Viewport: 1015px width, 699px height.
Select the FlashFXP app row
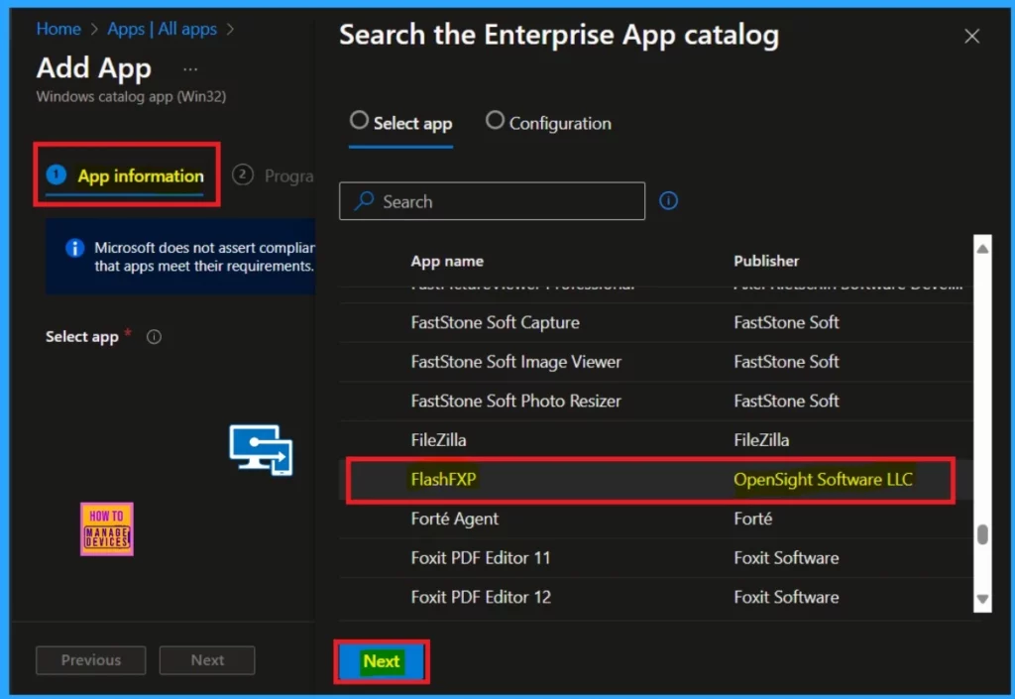pos(656,480)
